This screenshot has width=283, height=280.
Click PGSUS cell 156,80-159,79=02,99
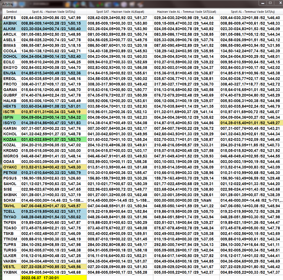(120, 178)
